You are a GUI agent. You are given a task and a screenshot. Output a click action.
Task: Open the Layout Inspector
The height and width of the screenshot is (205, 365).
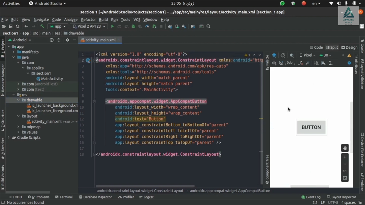pos(341,197)
